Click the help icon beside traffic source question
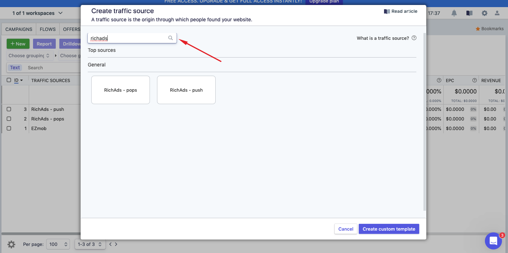This screenshot has height=253, width=508. pyautogui.click(x=414, y=38)
